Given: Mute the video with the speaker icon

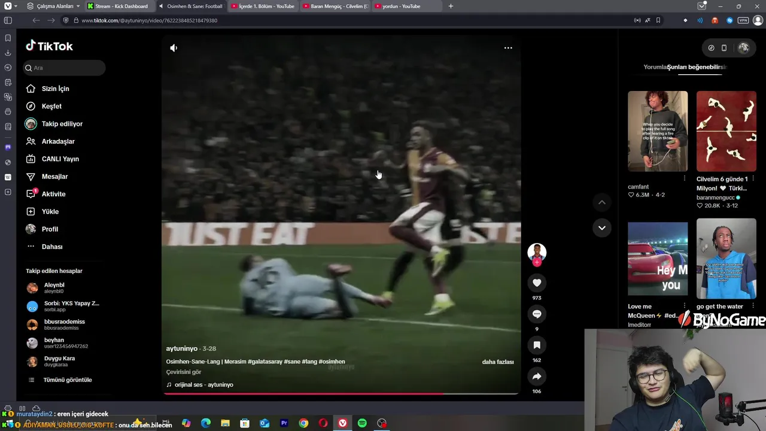Looking at the screenshot, I should coord(174,48).
